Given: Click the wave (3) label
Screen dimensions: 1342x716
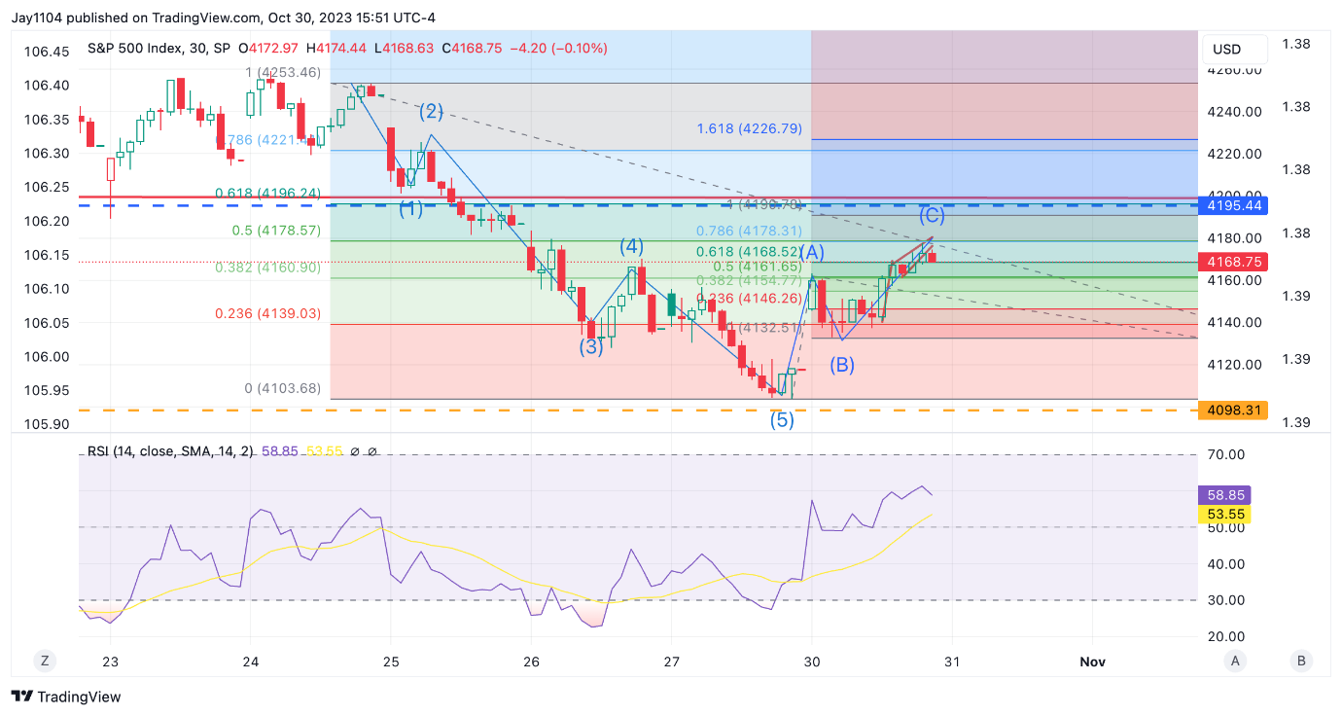Looking at the screenshot, I should tap(591, 345).
